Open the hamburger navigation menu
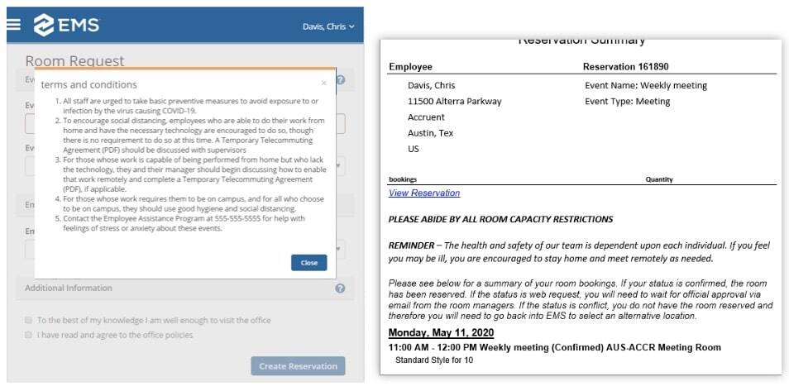Screen dimensions: 789x391 click(13, 25)
